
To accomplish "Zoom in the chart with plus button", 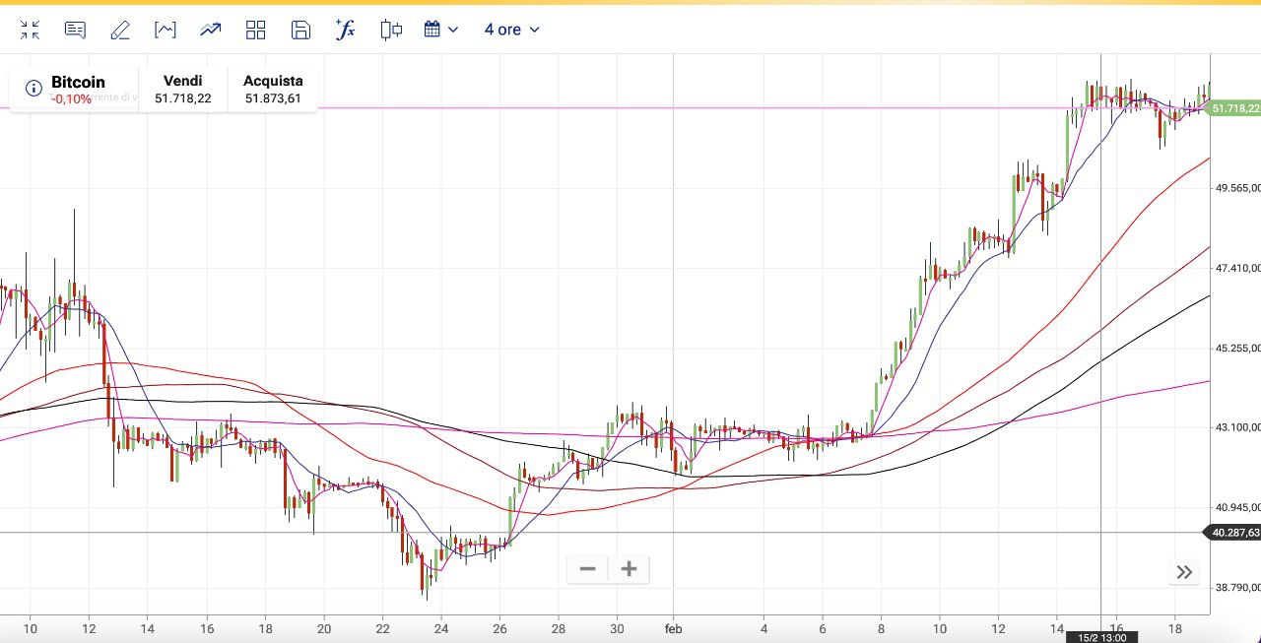I will 630,569.
